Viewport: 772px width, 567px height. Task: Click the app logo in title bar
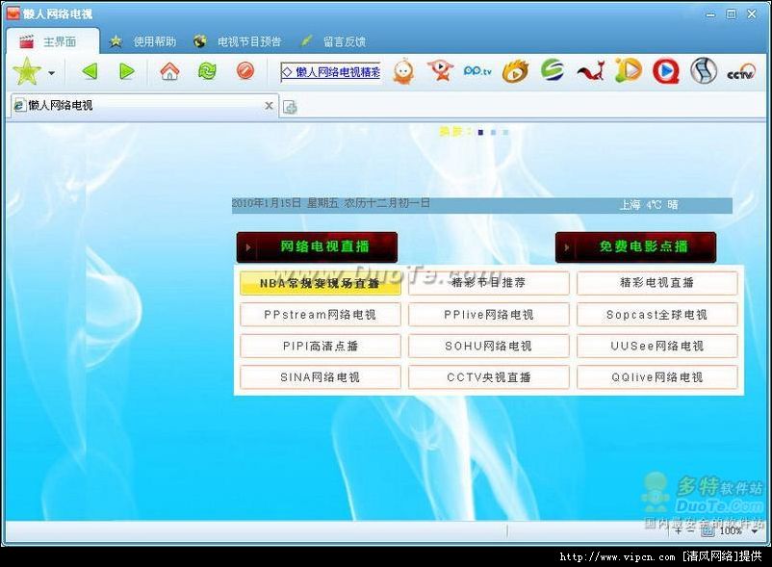point(13,13)
